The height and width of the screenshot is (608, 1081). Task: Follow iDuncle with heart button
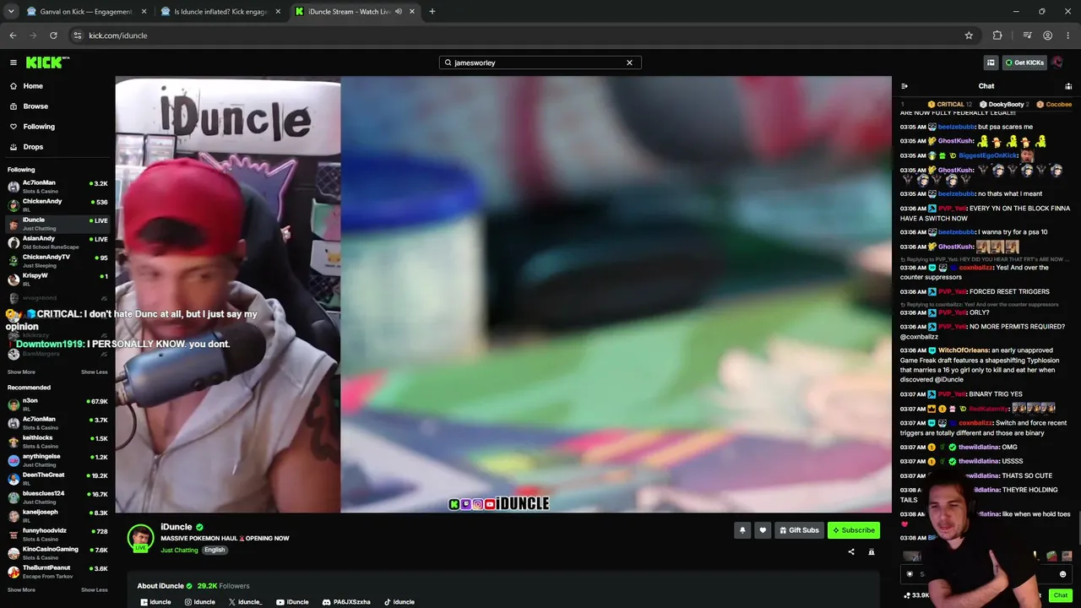[763, 530]
